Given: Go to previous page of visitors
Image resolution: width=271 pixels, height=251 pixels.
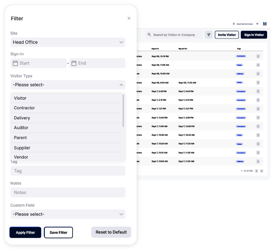Looking at the screenshot, I should pyautogui.click(x=257, y=171).
